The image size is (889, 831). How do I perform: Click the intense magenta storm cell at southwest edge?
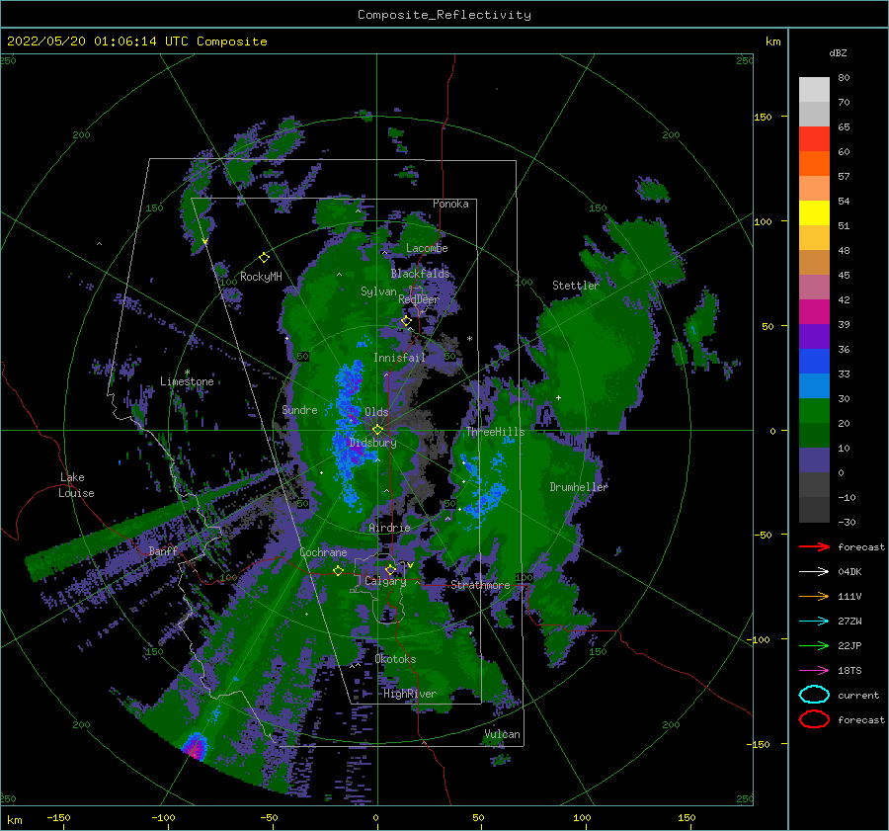[x=195, y=746]
